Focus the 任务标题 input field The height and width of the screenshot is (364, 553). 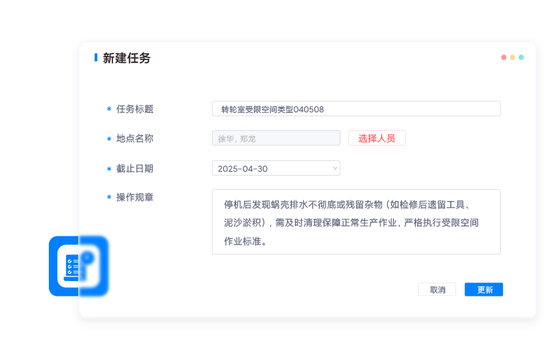click(356, 109)
